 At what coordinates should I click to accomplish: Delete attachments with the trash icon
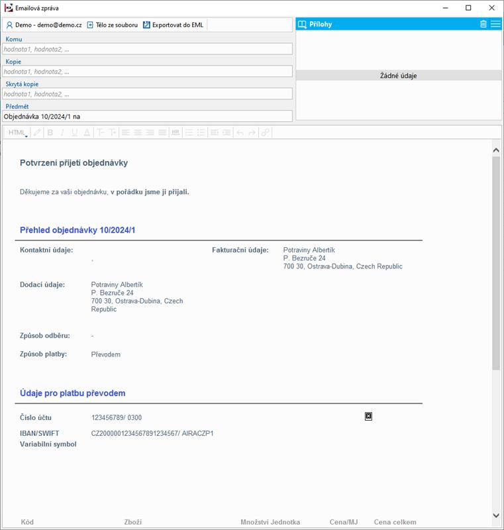tap(483, 24)
